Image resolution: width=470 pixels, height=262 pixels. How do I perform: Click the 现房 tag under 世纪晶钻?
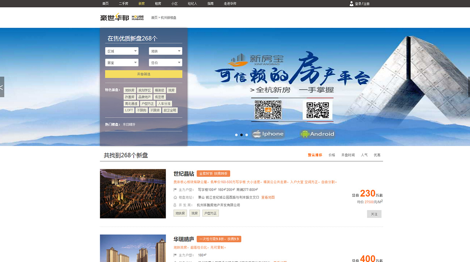tap(195, 213)
